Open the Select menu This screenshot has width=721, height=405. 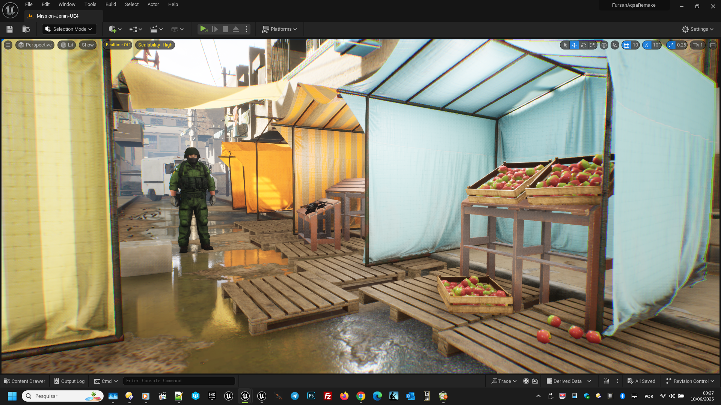click(132, 4)
